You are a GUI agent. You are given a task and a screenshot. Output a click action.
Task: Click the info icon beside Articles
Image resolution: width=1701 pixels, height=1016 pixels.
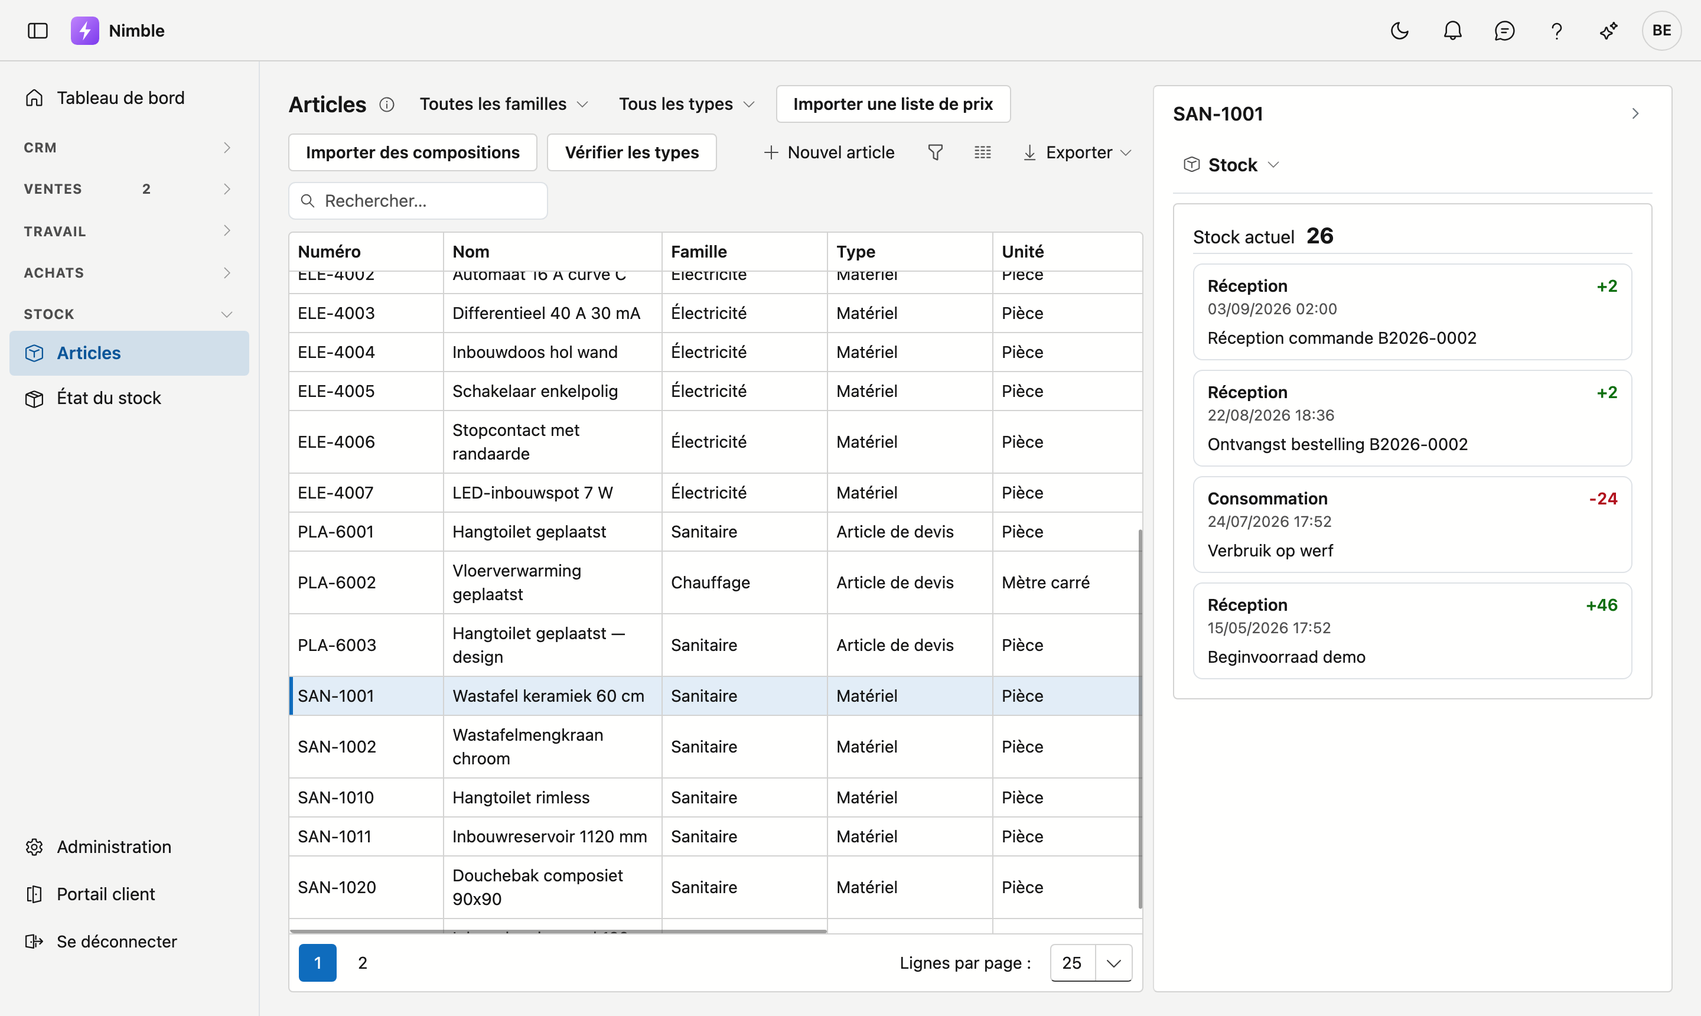tap(387, 104)
